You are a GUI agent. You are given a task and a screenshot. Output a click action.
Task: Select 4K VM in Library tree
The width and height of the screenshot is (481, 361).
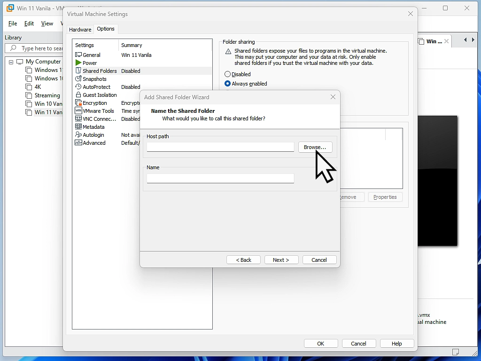(x=38, y=87)
